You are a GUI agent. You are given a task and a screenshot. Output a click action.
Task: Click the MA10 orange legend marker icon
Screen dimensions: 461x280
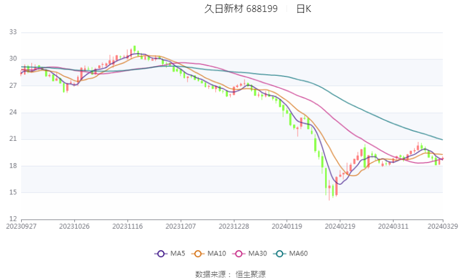199,253
